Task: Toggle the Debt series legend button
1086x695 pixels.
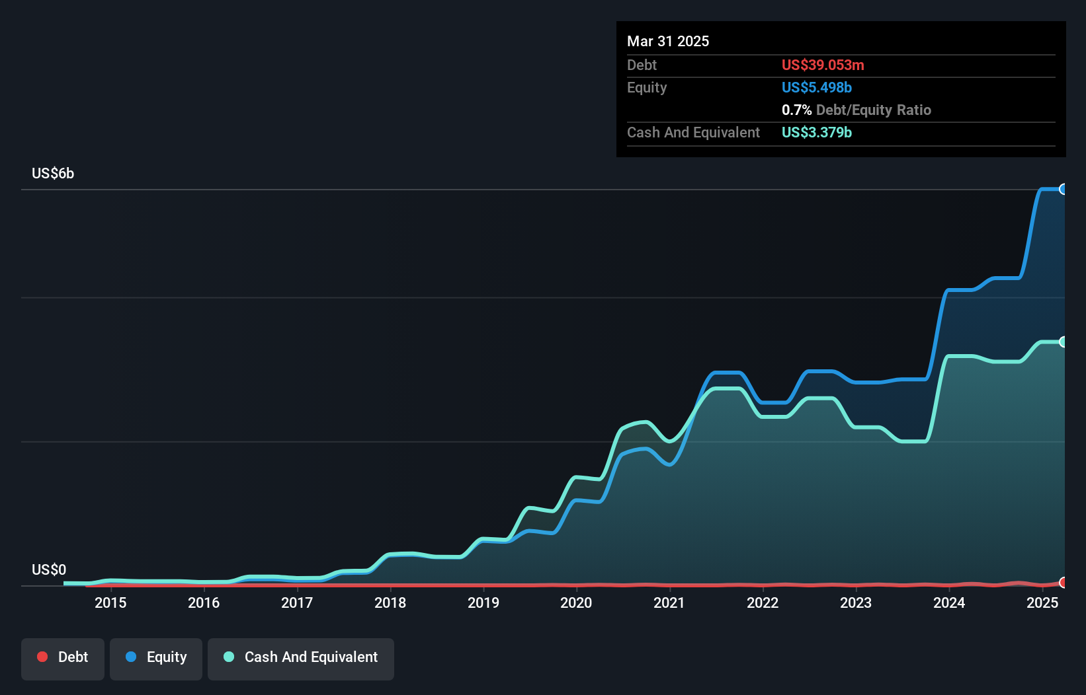Action: pyautogui.click(x=63, y=659)
